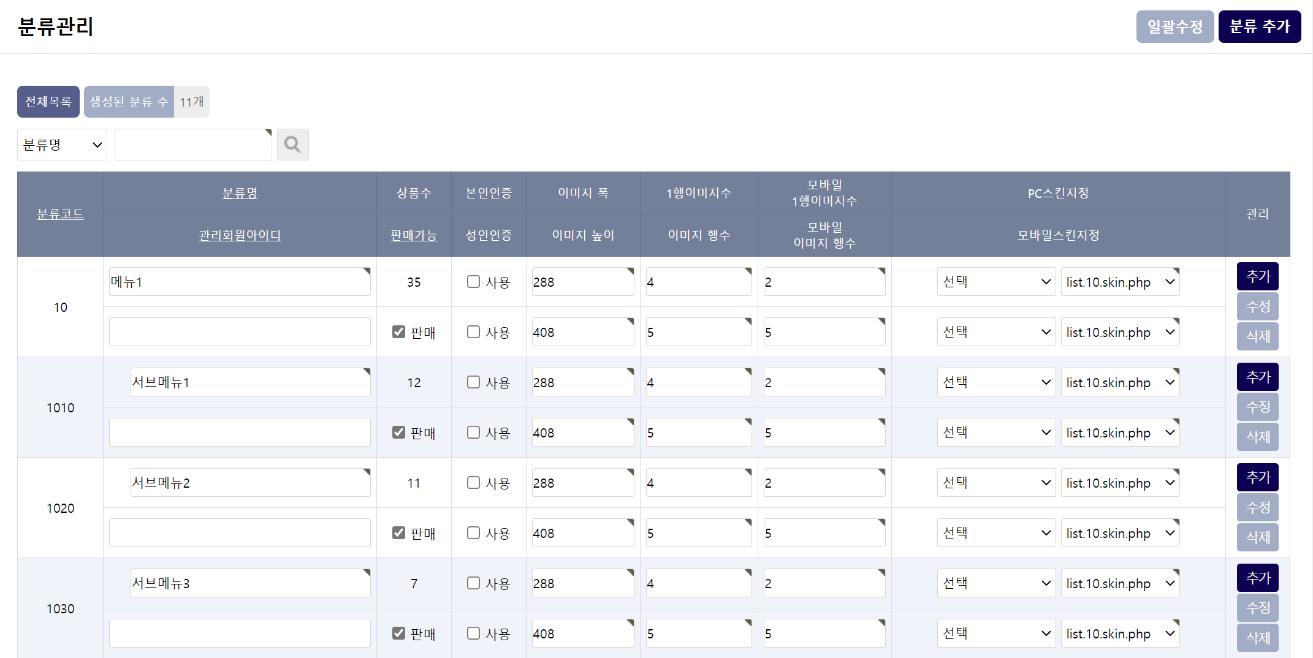Open the 전체목록 tab
The height and width of the screenshot is (658, 1313).
pyautogui.click(x=48, y=102)
